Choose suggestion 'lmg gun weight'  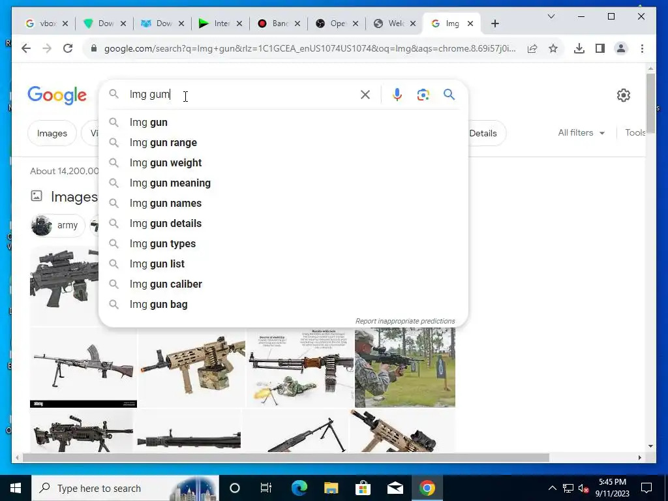pos(283,162)
